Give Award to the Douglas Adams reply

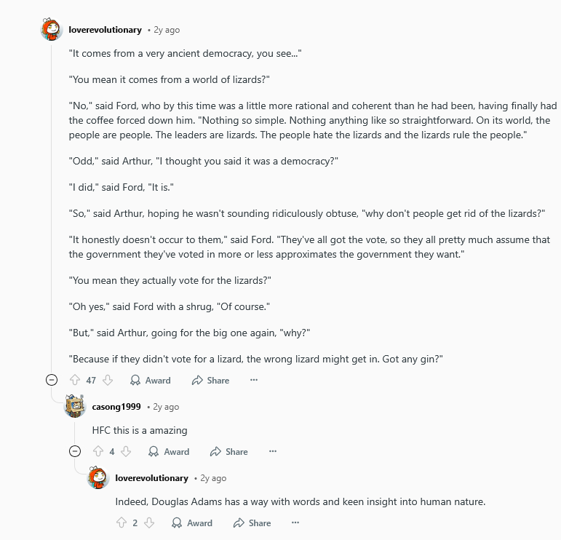click(x=192, y=523)
